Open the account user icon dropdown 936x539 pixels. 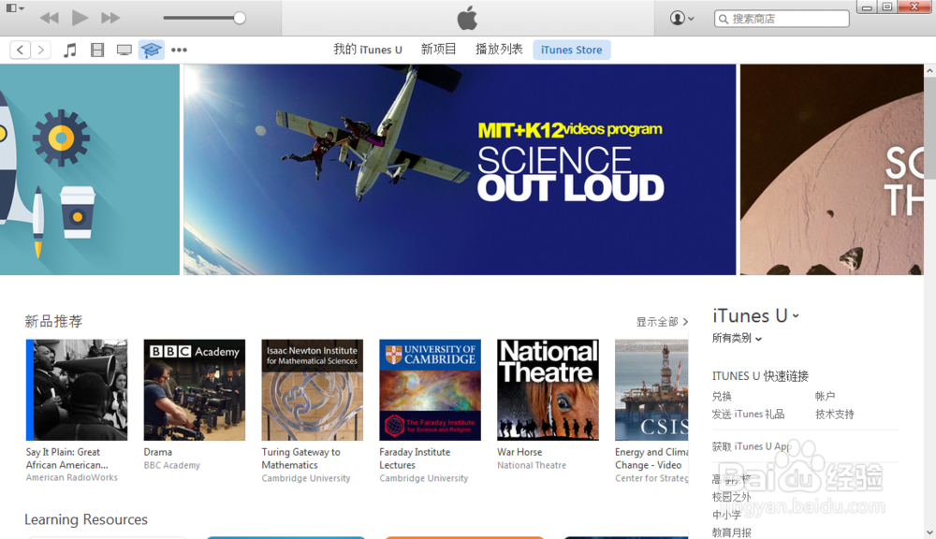click(681, 18)
